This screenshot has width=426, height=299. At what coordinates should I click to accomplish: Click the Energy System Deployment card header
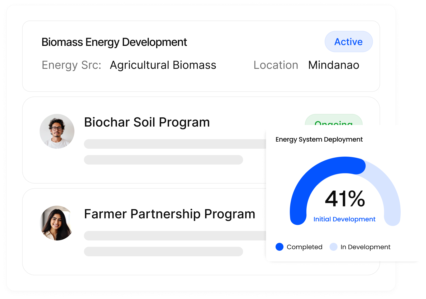319,139
